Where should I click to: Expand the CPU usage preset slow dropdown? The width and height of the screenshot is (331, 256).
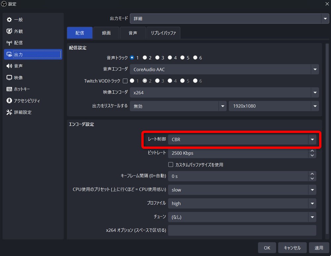(x=242, y=190)
